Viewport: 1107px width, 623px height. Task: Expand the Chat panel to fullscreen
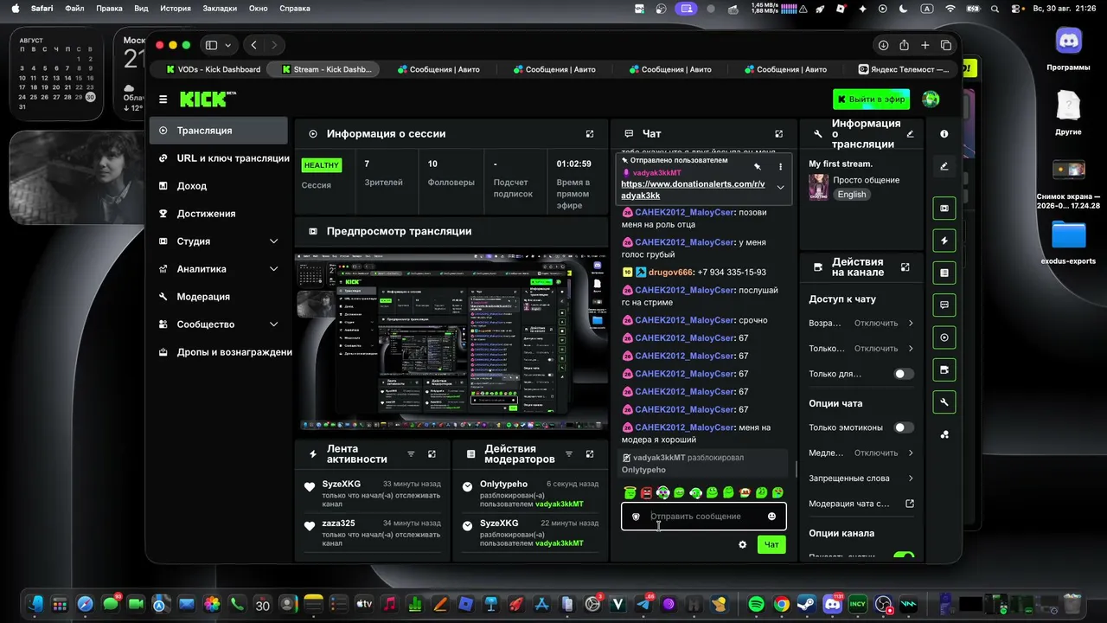pos(778,134)
